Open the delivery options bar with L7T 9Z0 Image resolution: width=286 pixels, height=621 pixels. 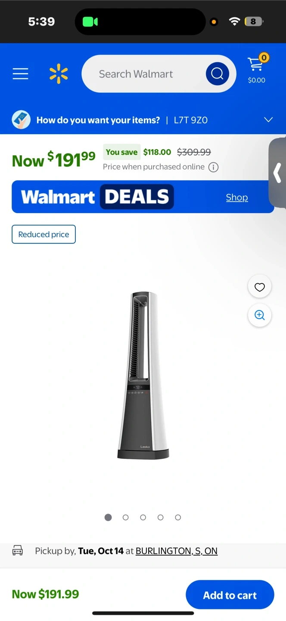pyautogui.click(x=143, y=120)
